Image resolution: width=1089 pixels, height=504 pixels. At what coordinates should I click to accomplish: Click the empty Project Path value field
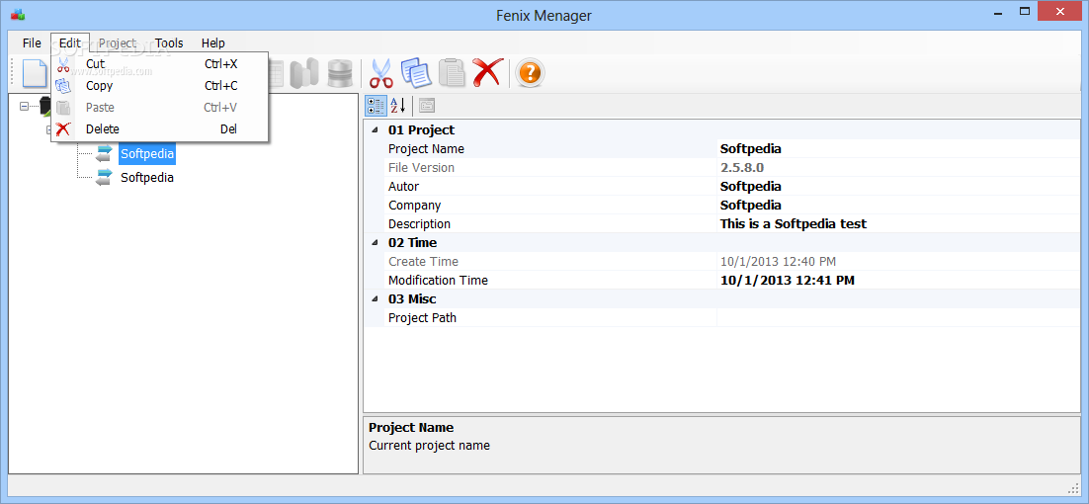click(898, 317)
